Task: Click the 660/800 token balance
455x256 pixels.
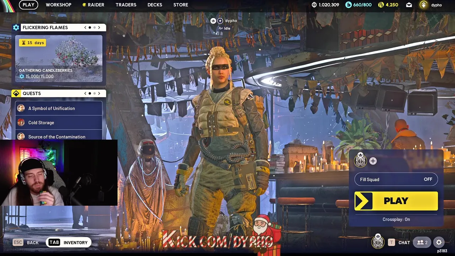Action: 362,5
